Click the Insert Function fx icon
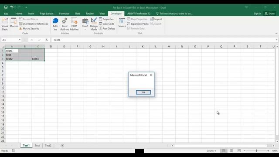This screenshot has height=157, width=279. point(47,40)
